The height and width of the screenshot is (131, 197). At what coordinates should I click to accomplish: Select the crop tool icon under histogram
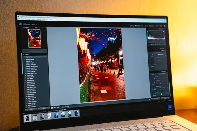pyautogui.click(x=152, y=44)
